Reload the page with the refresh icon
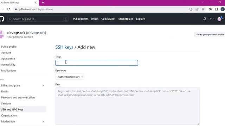225x126 pixels. point(8,9)
